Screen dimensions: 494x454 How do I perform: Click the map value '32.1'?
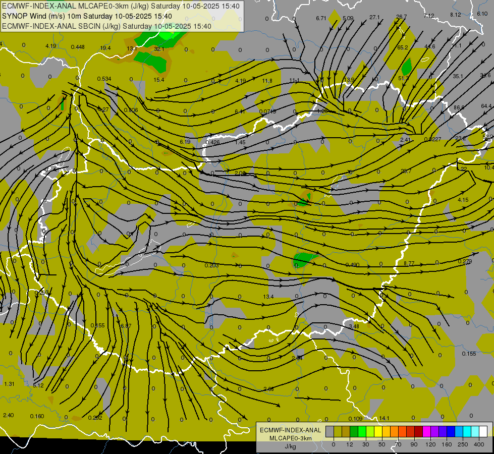point(159,49)
